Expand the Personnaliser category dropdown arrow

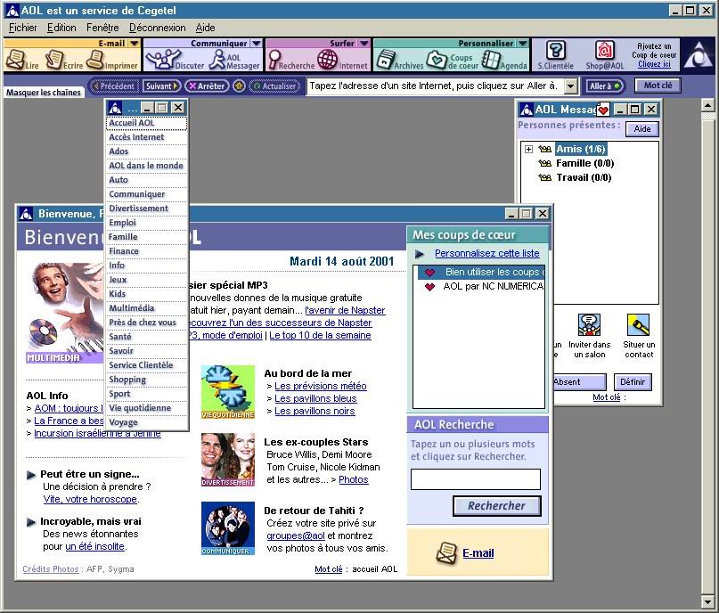point(524,43)
